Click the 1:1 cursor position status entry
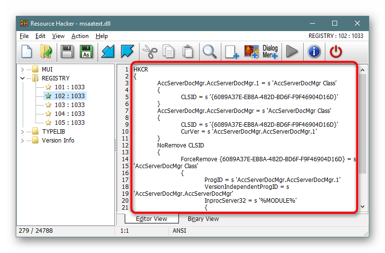 point(125,231)
